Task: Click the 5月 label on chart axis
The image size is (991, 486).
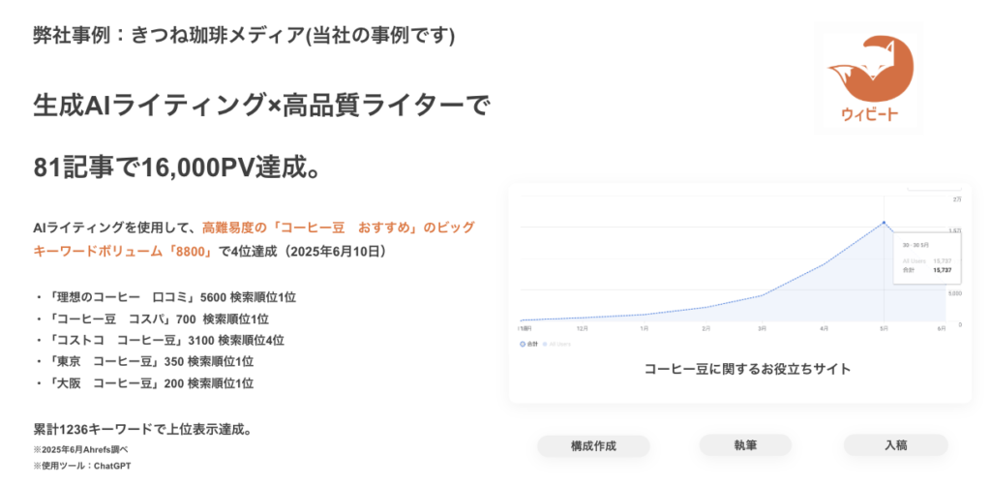Action: 884,329
